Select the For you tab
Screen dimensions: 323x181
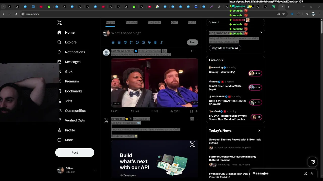click(110, 22)
